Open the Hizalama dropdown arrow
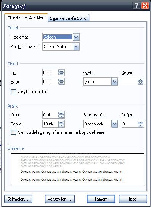 [76, 37]
